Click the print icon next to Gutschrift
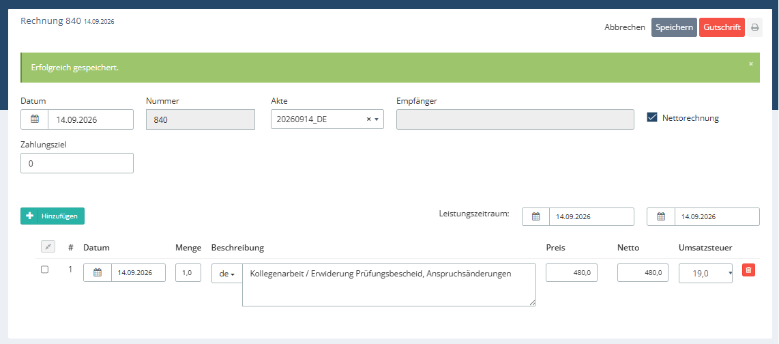The height and width of the screenshot is (344, 779). [x=754, y=27]
